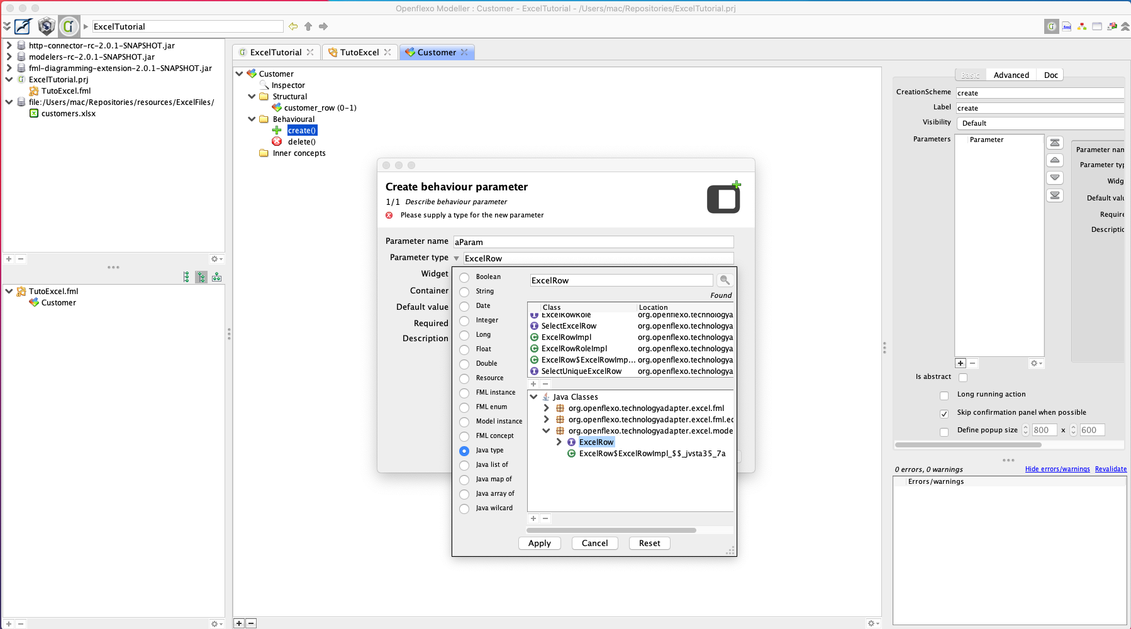Collapse the Customer root node in editor
This screenshot has height=629, width=1131.
coord(240,74)
